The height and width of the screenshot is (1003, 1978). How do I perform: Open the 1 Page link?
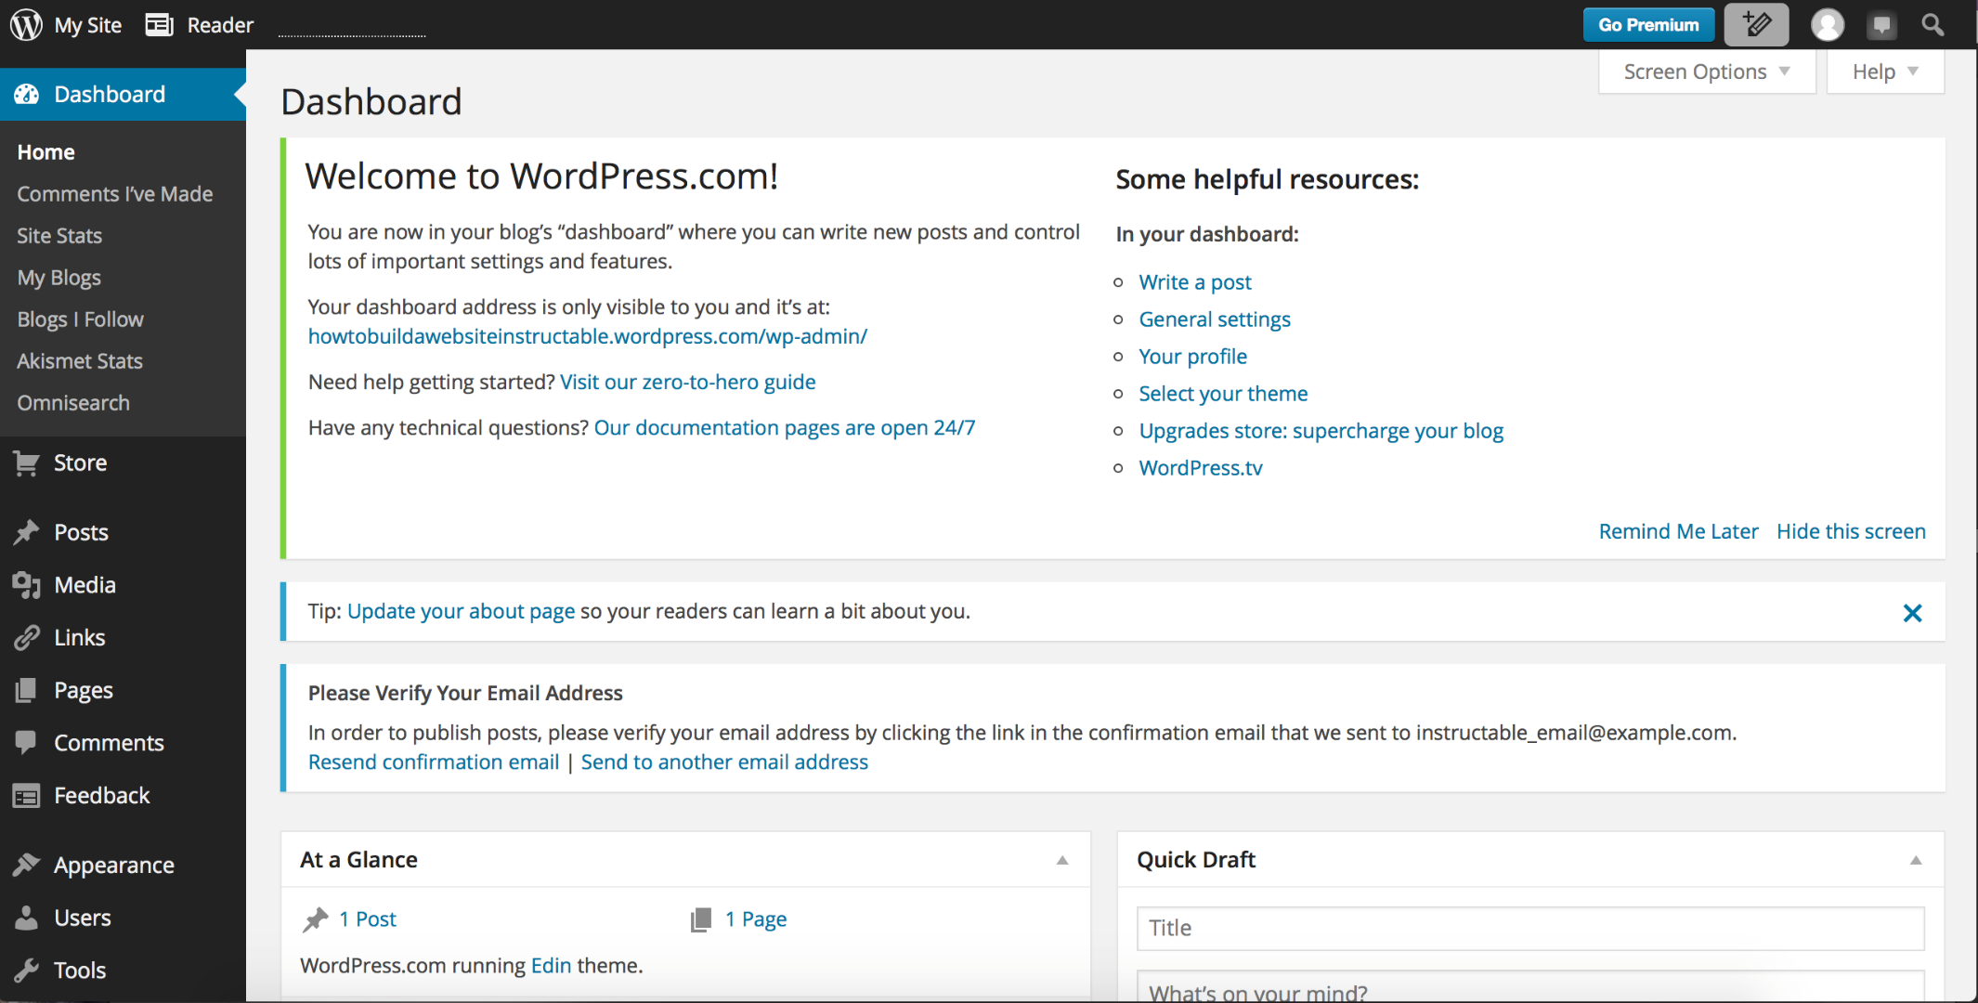coord(756,919)
